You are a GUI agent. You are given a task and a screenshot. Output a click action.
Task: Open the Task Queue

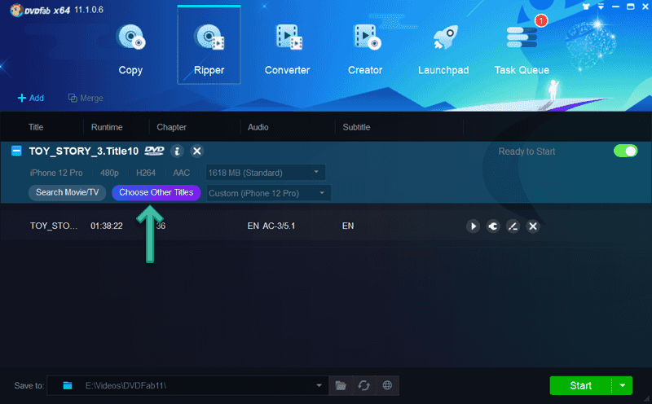[x=522, y=49]
